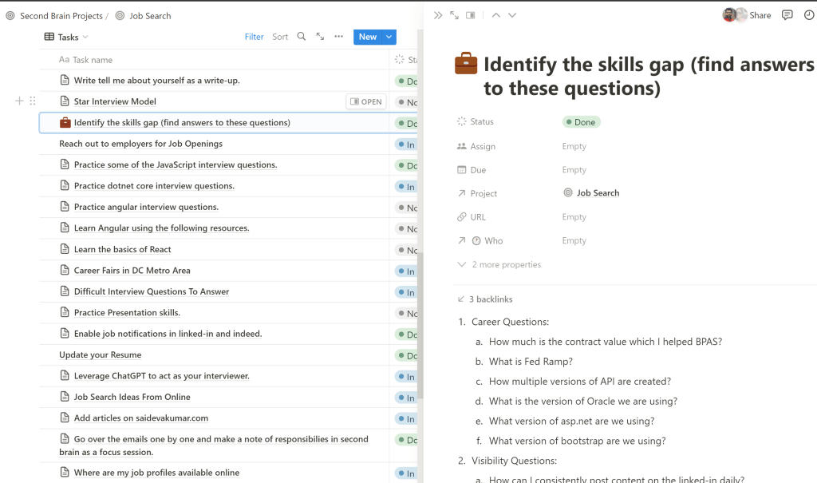Open the New button dropdown arrow
This screenshot has width=817, height=483.
(x=389, y=37)
